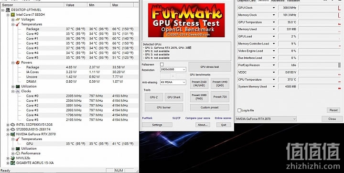
Task: Click the Powers flame icon
Action: 18,63
